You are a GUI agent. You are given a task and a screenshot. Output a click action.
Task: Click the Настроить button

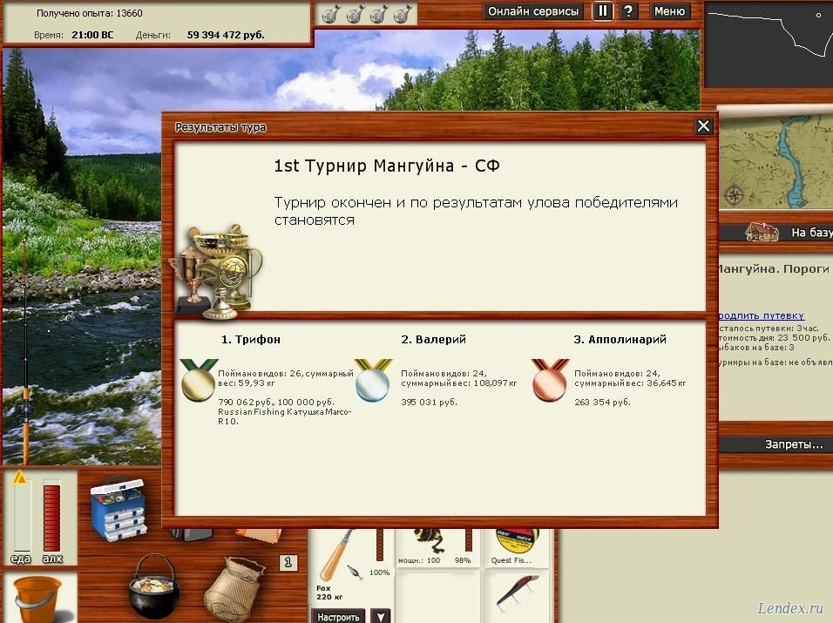337,616
